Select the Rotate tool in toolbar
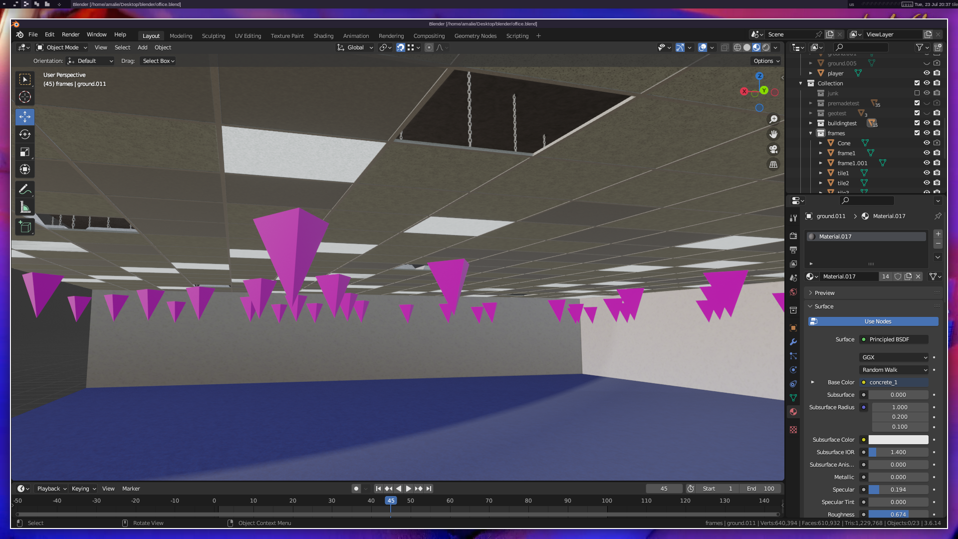958x539 pixels. click(x=25, y=134)
